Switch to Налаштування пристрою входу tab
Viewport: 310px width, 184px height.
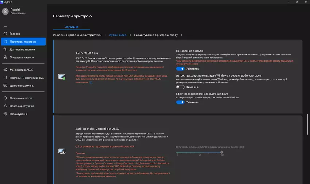(x=156, y=35)
